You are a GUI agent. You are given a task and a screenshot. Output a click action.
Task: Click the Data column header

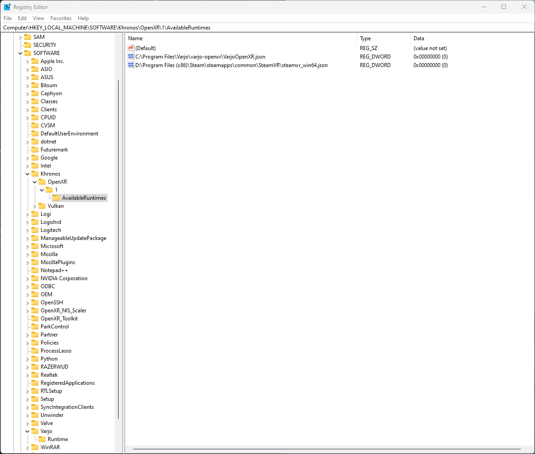coord(472,38)
